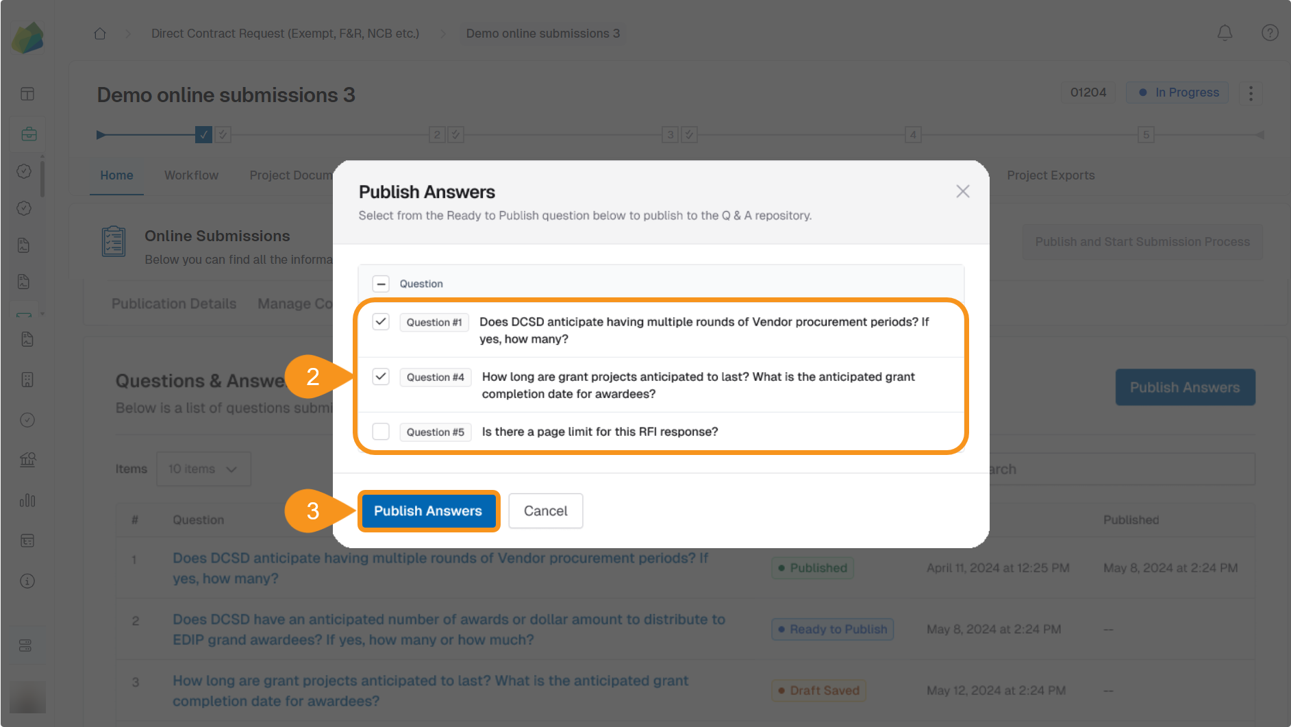
Task: Switch to the Workflow tab
Action: point(191,175)
